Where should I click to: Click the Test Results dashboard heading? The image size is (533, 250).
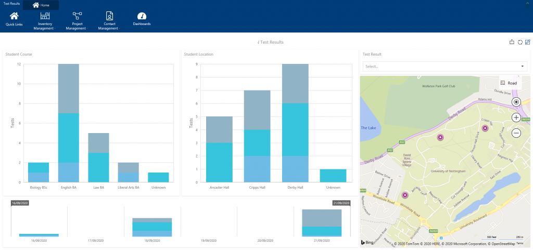pyautogui.click(x=271, y=42)
